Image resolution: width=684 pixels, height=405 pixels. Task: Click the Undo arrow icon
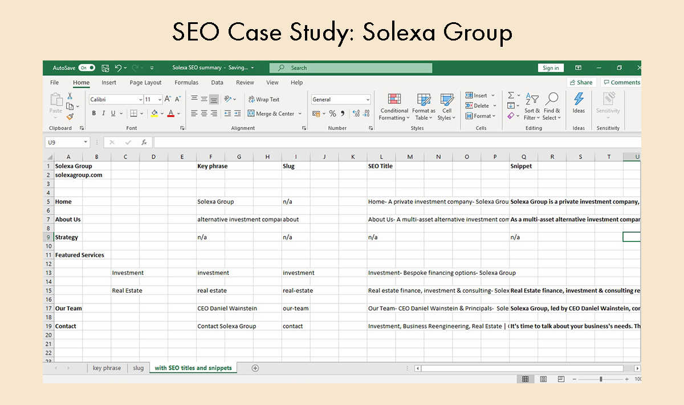point(119,68)
